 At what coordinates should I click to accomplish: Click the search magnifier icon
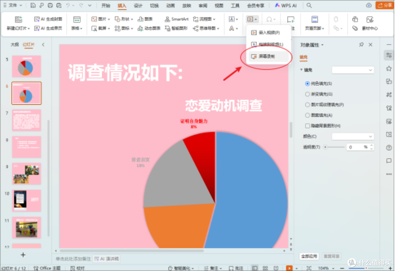pyautogui.click(x=309, y=5)
